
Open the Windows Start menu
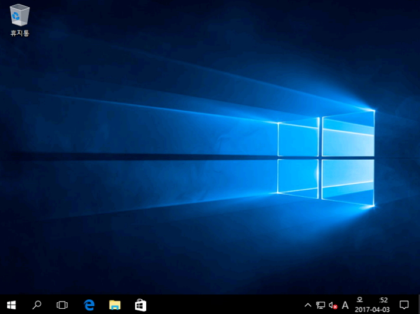coord(11,305)
